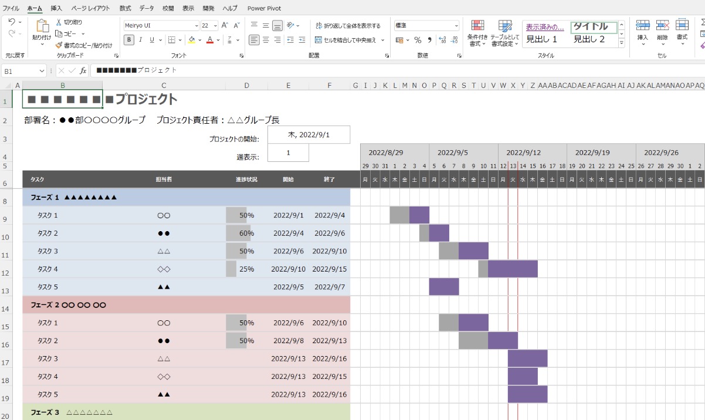Click the Cut scissors icon
Viewport: 705px width, 420px height.
pos(59,22)
